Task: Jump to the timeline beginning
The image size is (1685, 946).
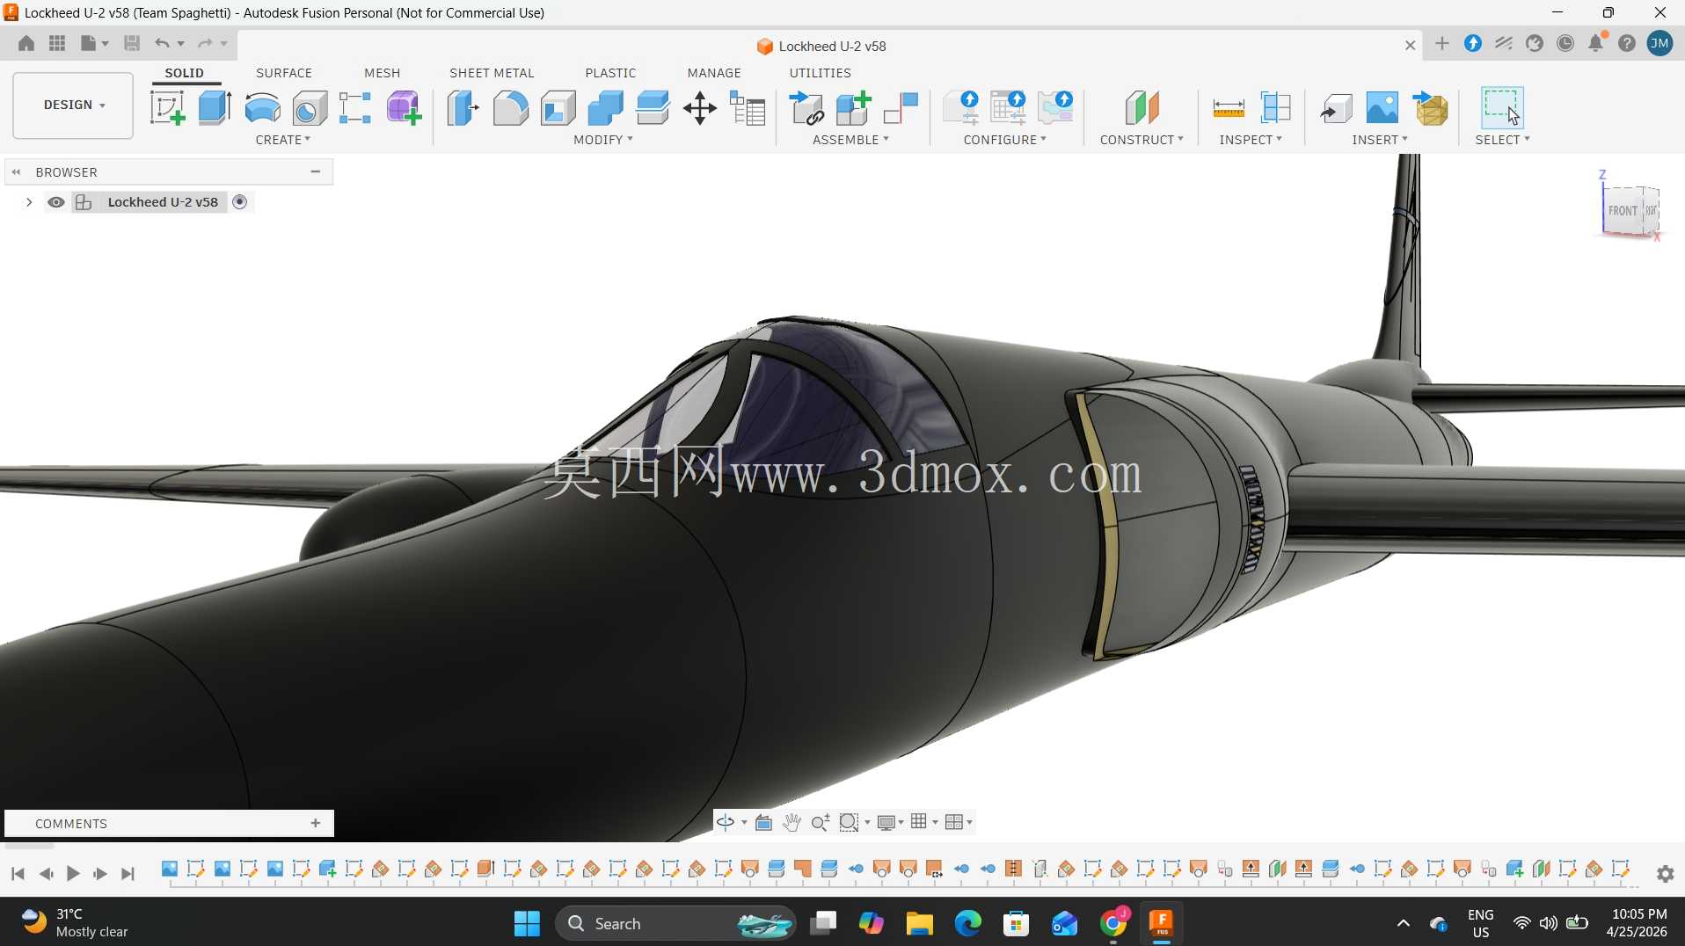Action: click(18, 873)
